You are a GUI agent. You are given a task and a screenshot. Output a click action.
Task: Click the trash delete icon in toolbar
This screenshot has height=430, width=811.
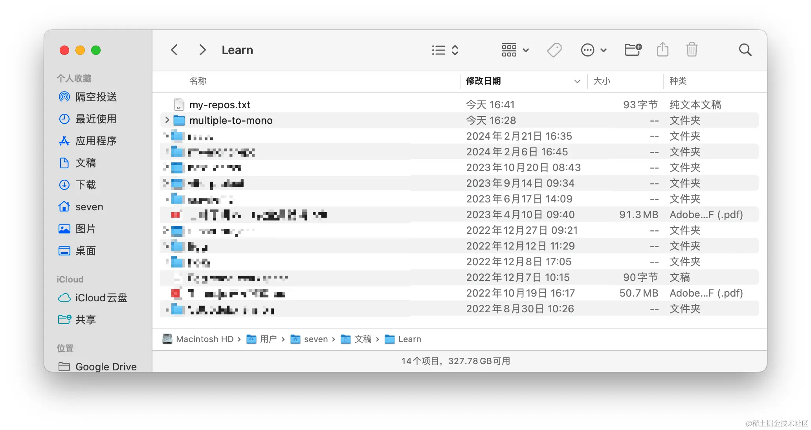[692, 50]
